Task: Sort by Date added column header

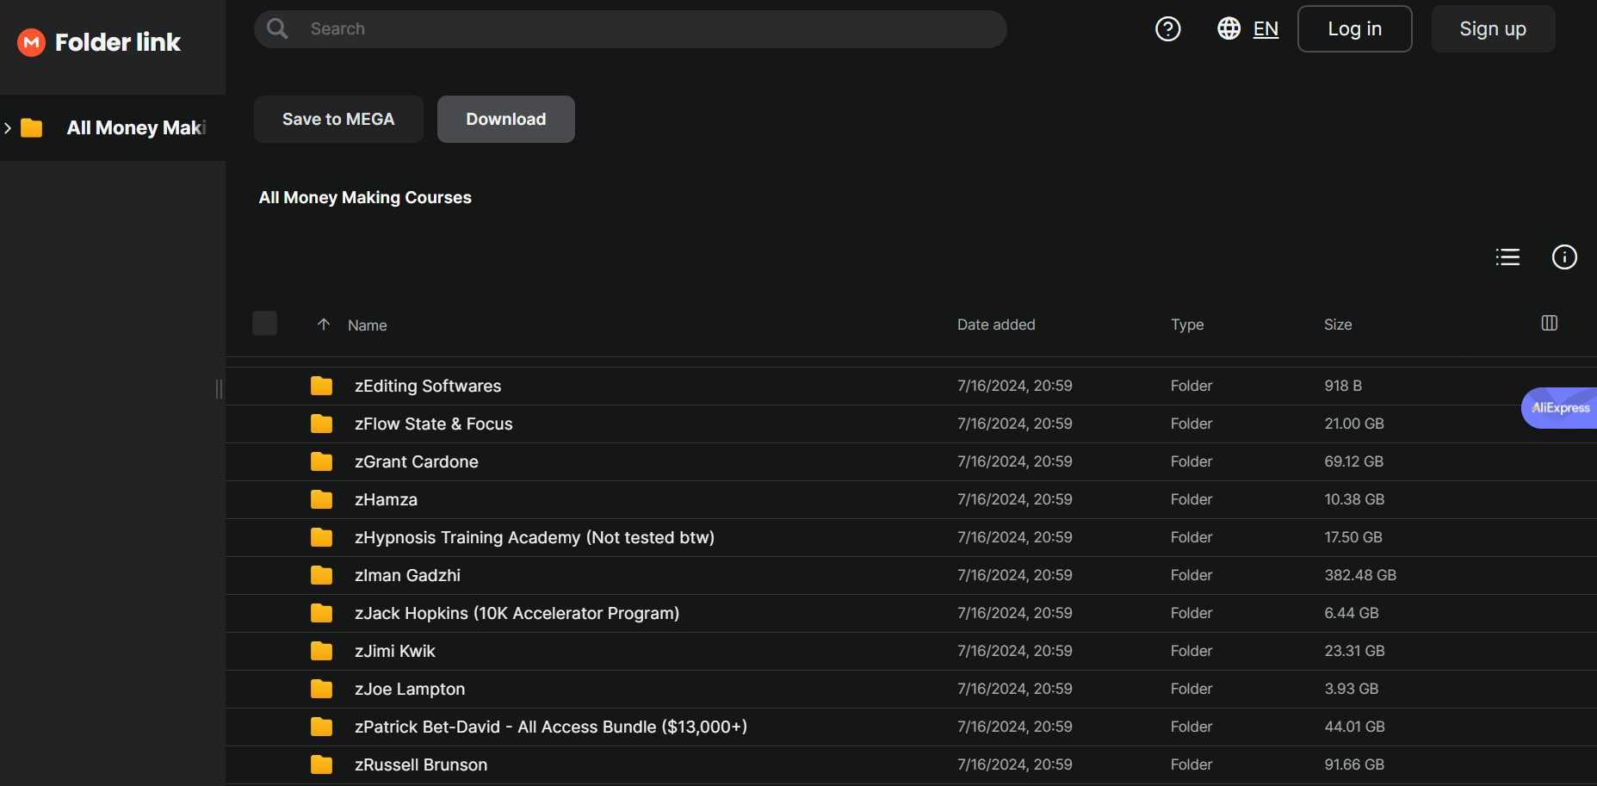Action: [996, 325]
